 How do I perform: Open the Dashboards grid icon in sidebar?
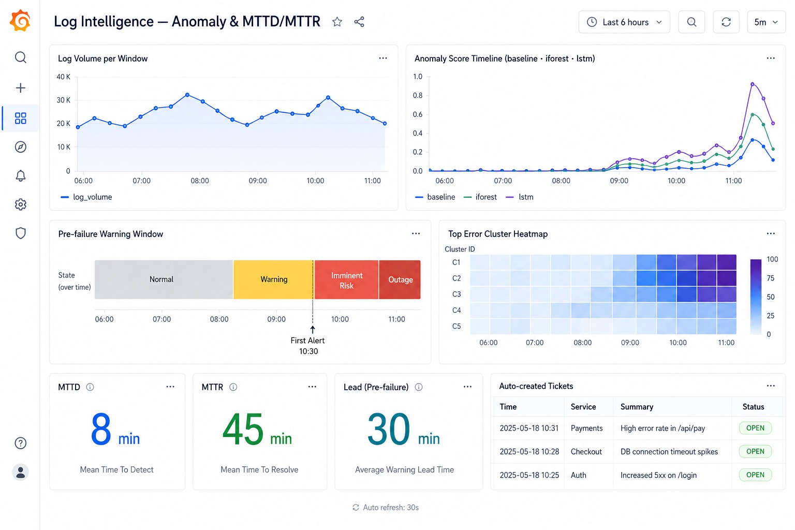21,119
